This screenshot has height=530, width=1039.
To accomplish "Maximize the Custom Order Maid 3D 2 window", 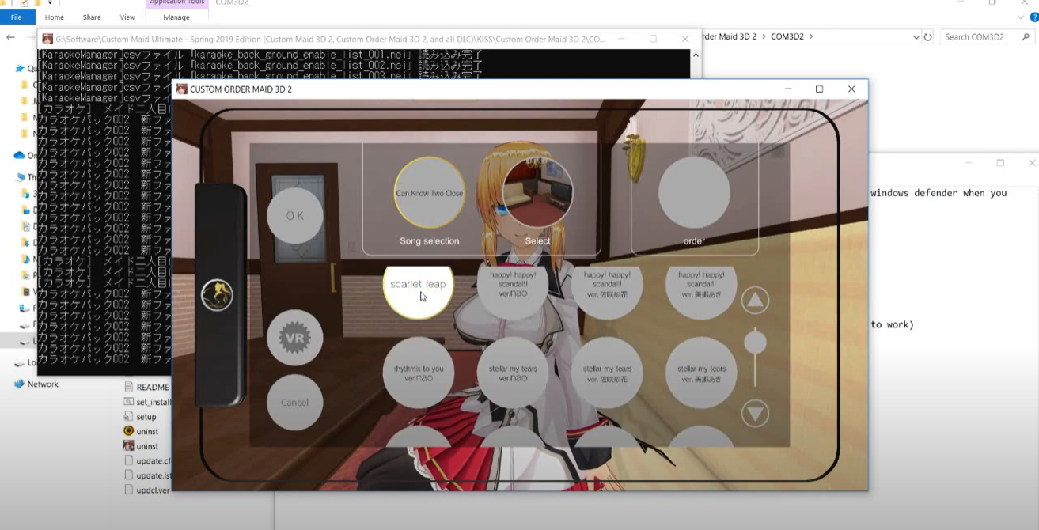I will [819, 89].
